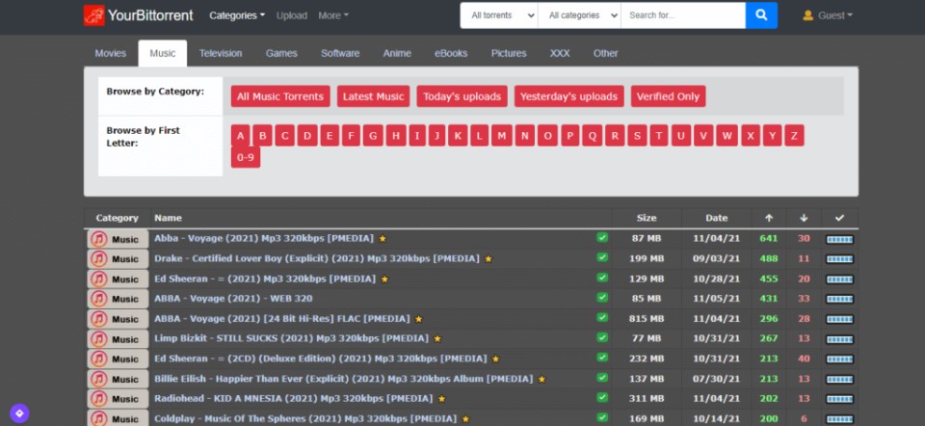The image size is (925, 426).
Task: Click the 641 seeders value
Action: point(769,238)
